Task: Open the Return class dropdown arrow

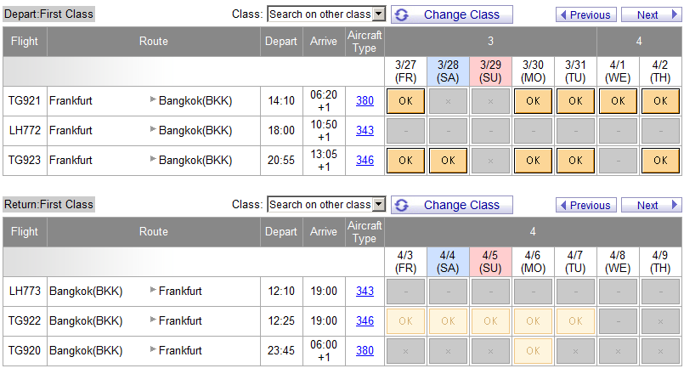Action: [x=379, y=204]
